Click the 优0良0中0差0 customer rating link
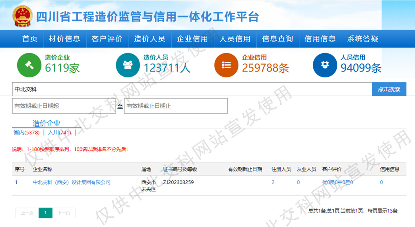The height and width of the screenshot is (227, 415). click(337, 182)
